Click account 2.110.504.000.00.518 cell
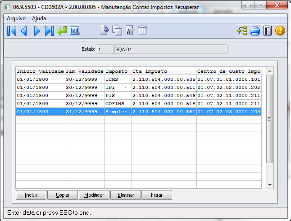This screenshot has width=291, height=221. 164,104
